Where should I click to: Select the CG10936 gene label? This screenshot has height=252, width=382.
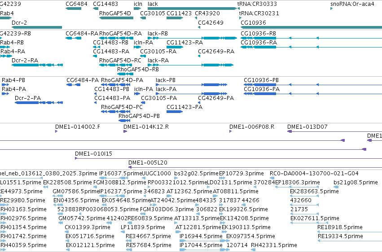click(x=253, y=22)
